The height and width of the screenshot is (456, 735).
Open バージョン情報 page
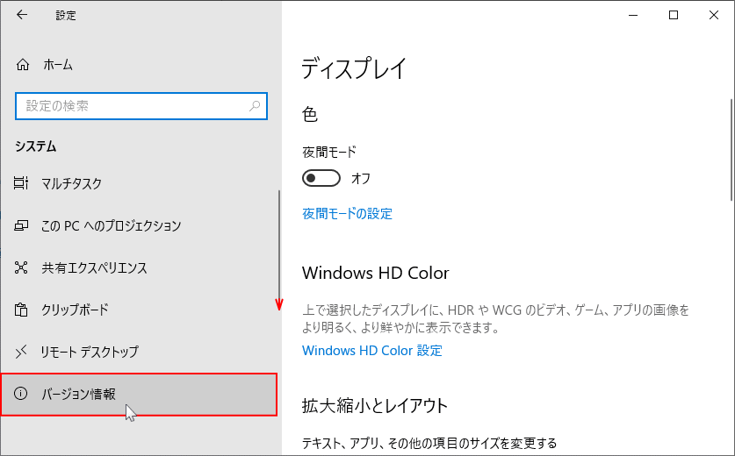(140, 395)
